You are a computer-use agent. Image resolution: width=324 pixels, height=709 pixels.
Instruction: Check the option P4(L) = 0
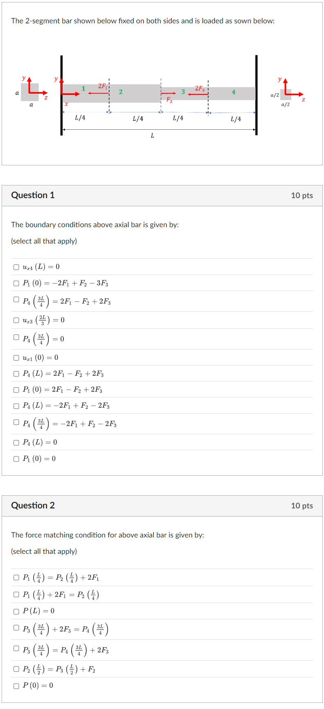tap(16, 442)
